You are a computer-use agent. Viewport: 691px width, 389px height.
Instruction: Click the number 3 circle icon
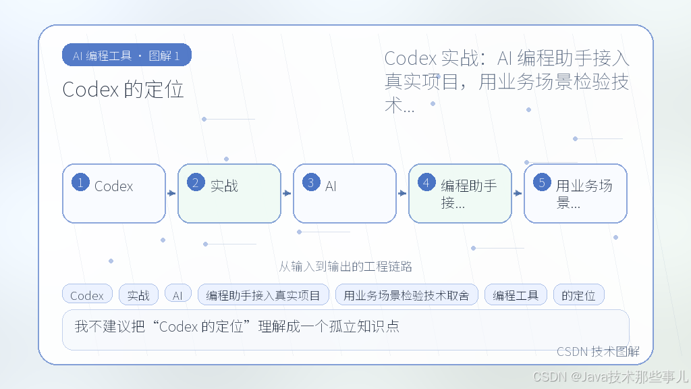pyautogui.click(x=311, y=182)
